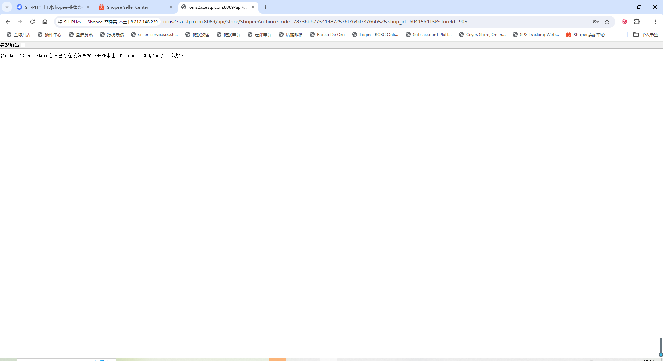The image size is (663, 361).
Task: Open the Extensions puzzle icon
Action: pyautogui.click(x=637, y=22)
